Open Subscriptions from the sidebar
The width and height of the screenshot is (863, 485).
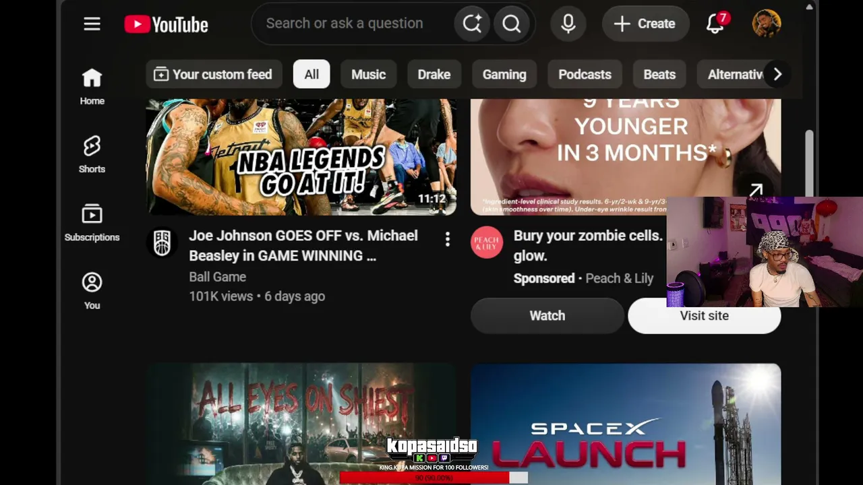tap(92, 223)
